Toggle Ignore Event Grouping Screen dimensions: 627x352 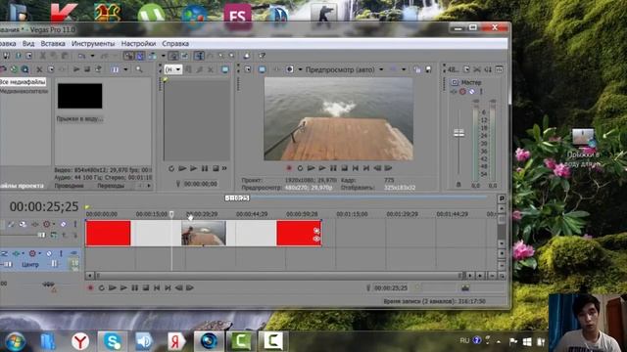tap(185, 56)
